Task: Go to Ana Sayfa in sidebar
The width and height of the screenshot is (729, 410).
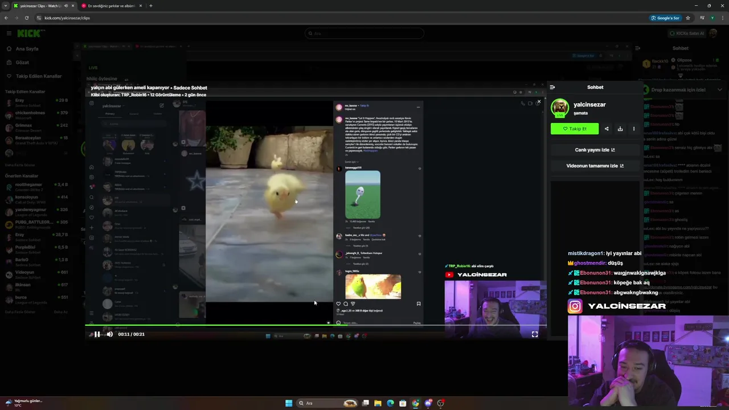Action: (27, 49)
